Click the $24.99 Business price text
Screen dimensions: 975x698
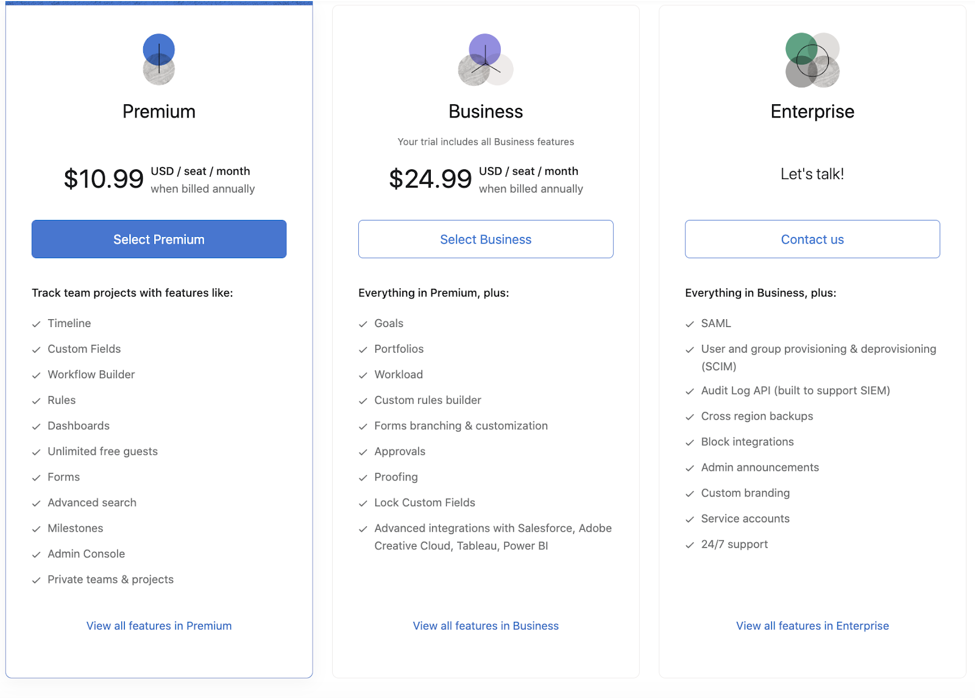[430, 179]
